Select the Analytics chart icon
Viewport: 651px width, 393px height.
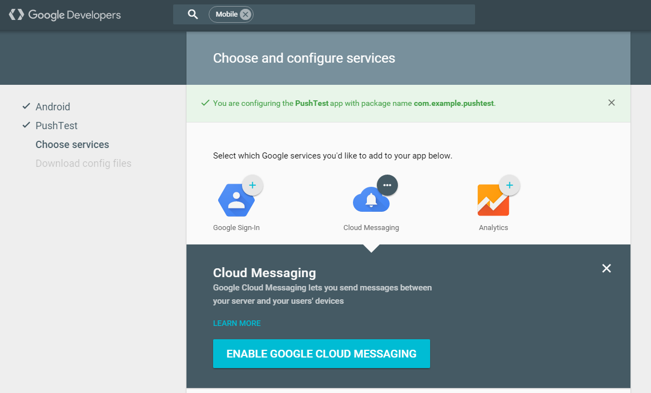pos(493,201)
